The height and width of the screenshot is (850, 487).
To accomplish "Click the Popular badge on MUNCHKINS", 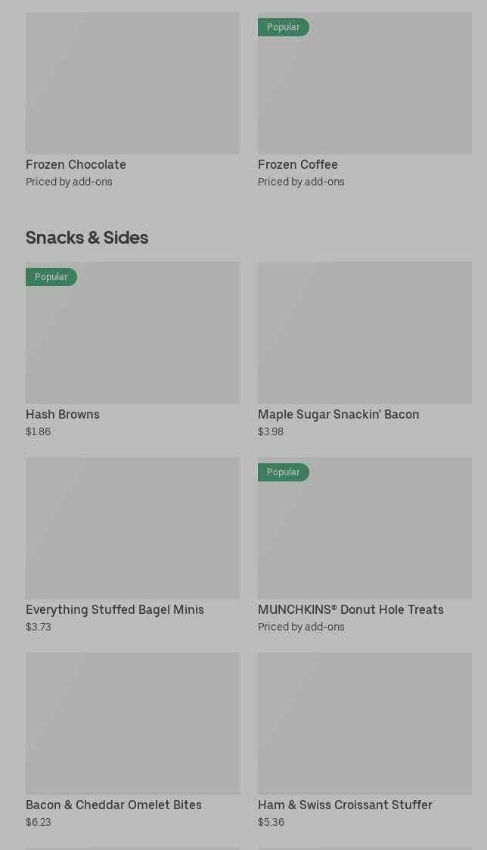I will 284,472.
